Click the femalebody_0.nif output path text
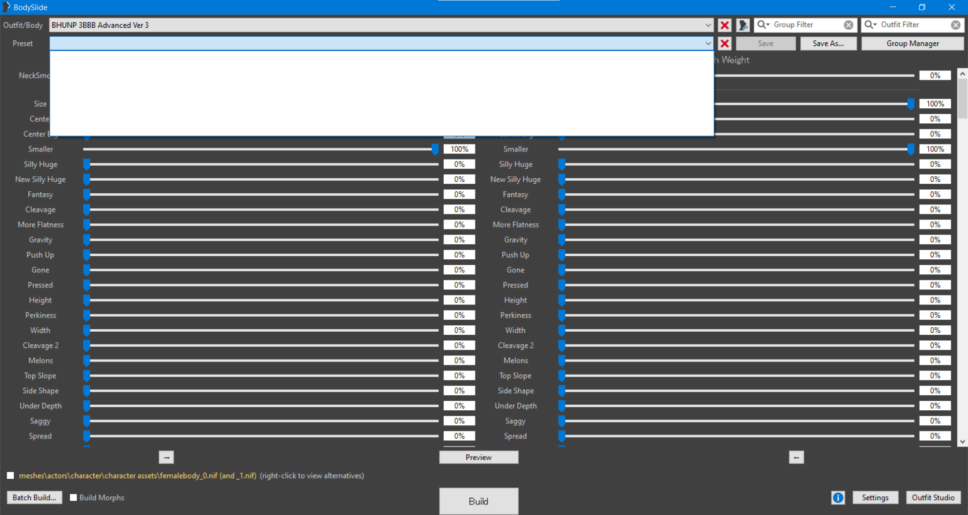 pos(138,476)
